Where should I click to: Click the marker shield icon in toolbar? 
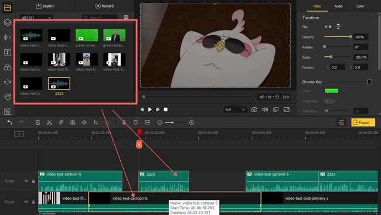tap(135, 122)
